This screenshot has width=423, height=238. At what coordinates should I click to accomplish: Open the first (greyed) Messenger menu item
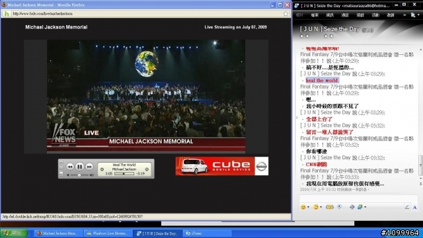point(299,15)
